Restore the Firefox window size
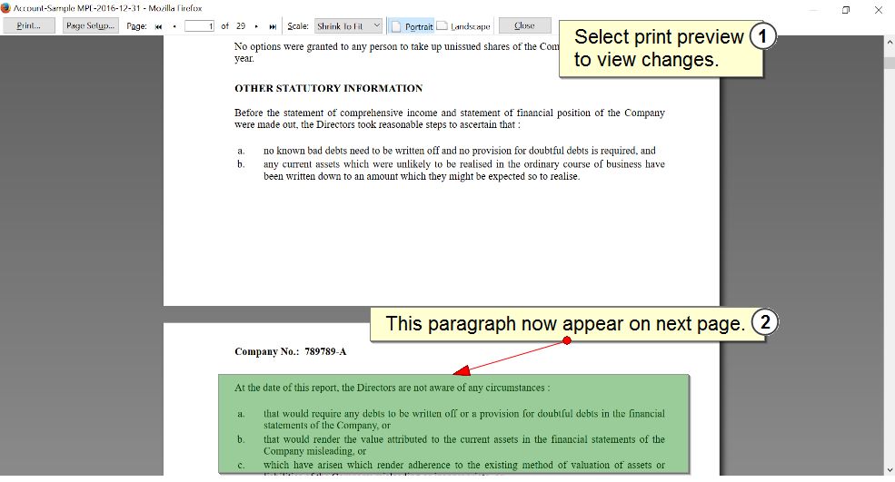Screen dimensions: 895x482 point(845,9)
